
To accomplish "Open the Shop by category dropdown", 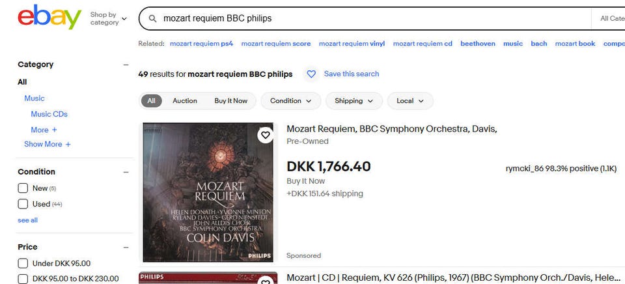I will pos(108,19).
